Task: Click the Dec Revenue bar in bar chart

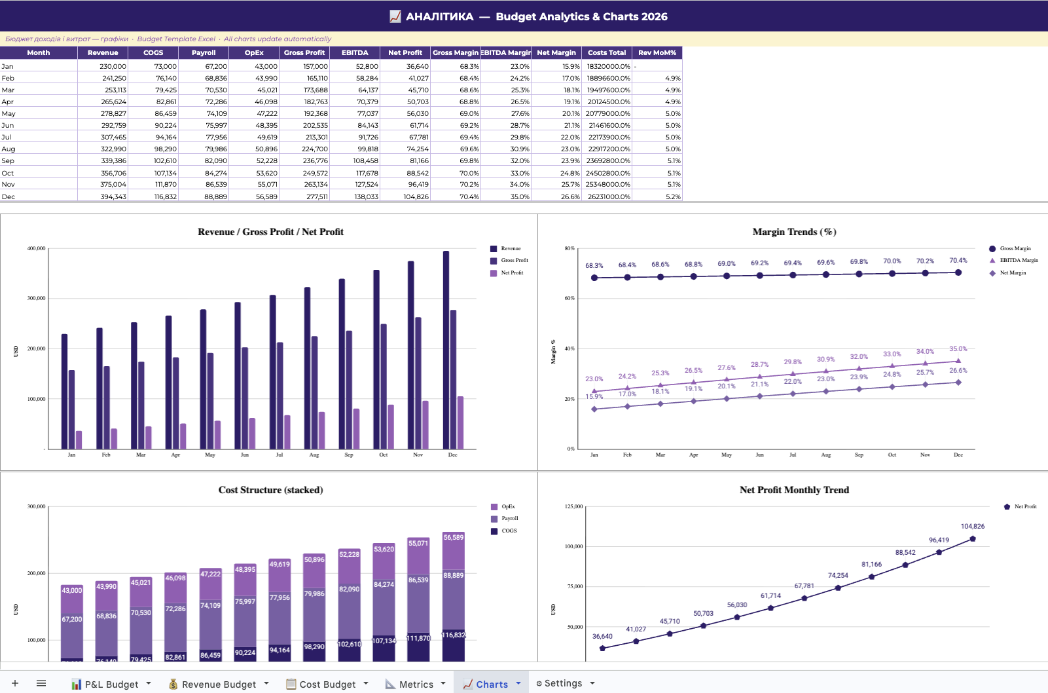Action: pyautogui.click(x=446, y=350)
